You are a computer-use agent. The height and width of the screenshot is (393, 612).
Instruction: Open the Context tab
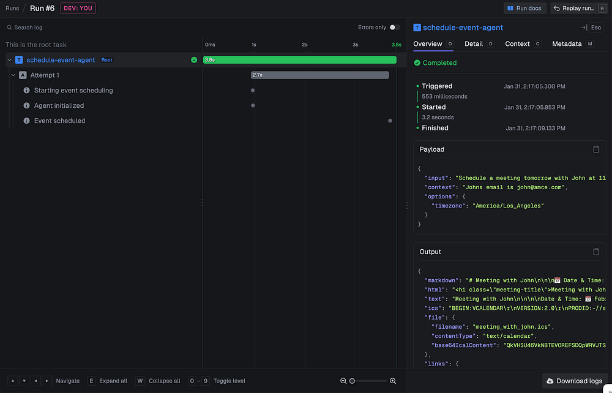tap(517, 44)
